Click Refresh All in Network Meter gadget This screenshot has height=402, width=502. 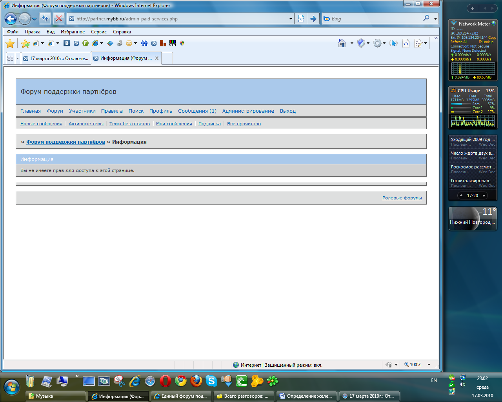point(459,42)
